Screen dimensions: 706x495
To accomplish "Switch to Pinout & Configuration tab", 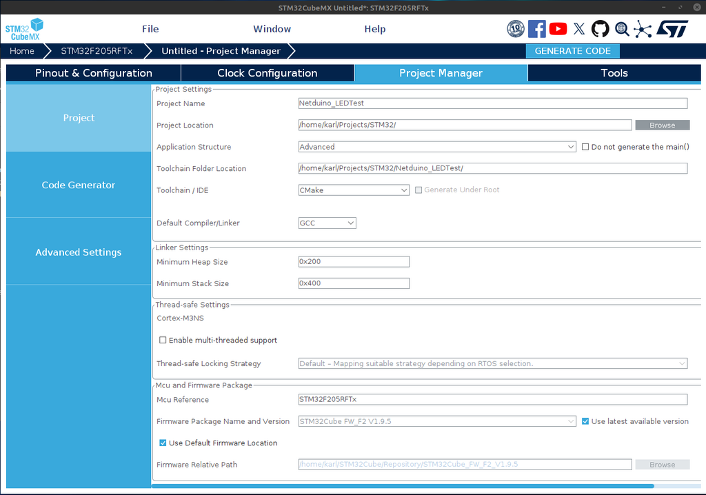I will coord(94,73).
